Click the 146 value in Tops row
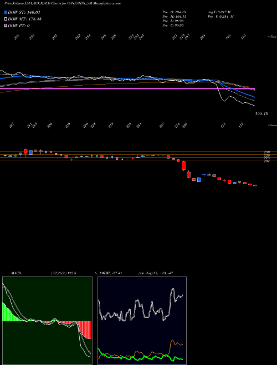This screenshot has width=277, height=365. point(228,36)
